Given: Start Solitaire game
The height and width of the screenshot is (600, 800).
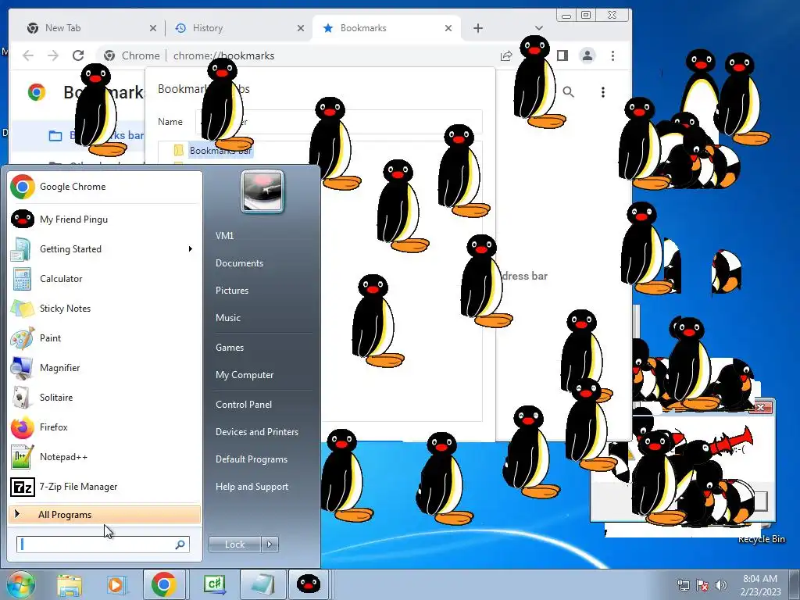Looking at the screenshot, I should (105, 397).
